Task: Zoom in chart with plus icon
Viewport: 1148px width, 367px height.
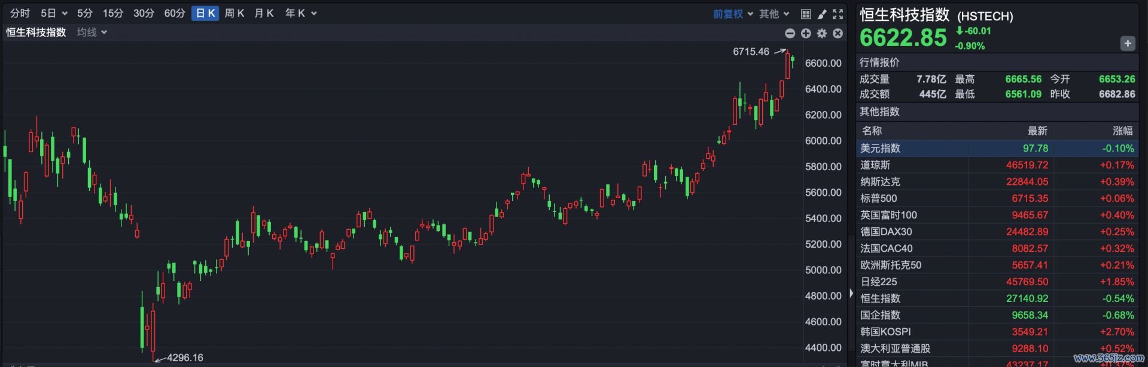Action: [806, 33]
